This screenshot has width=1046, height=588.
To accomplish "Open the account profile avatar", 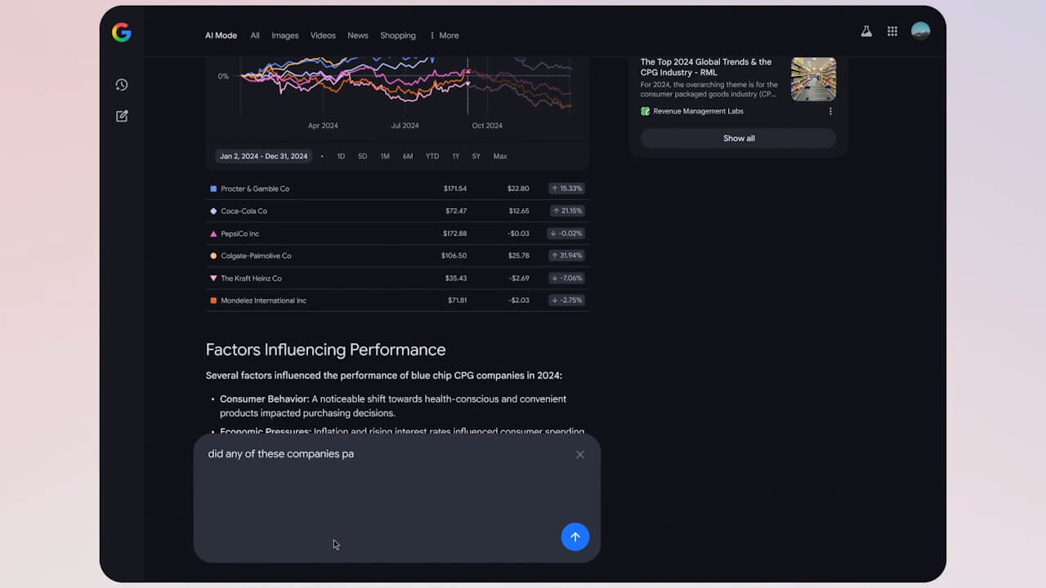I will [920, 31].
